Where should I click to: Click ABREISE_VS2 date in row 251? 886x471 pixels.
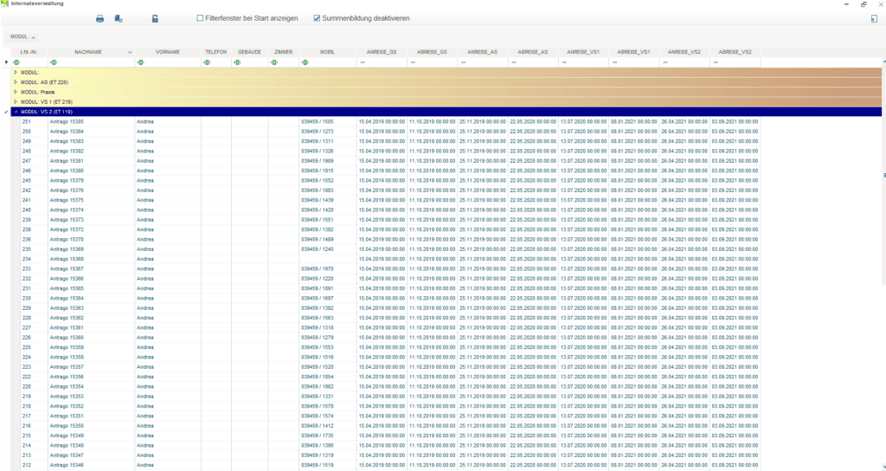[735, 121]
